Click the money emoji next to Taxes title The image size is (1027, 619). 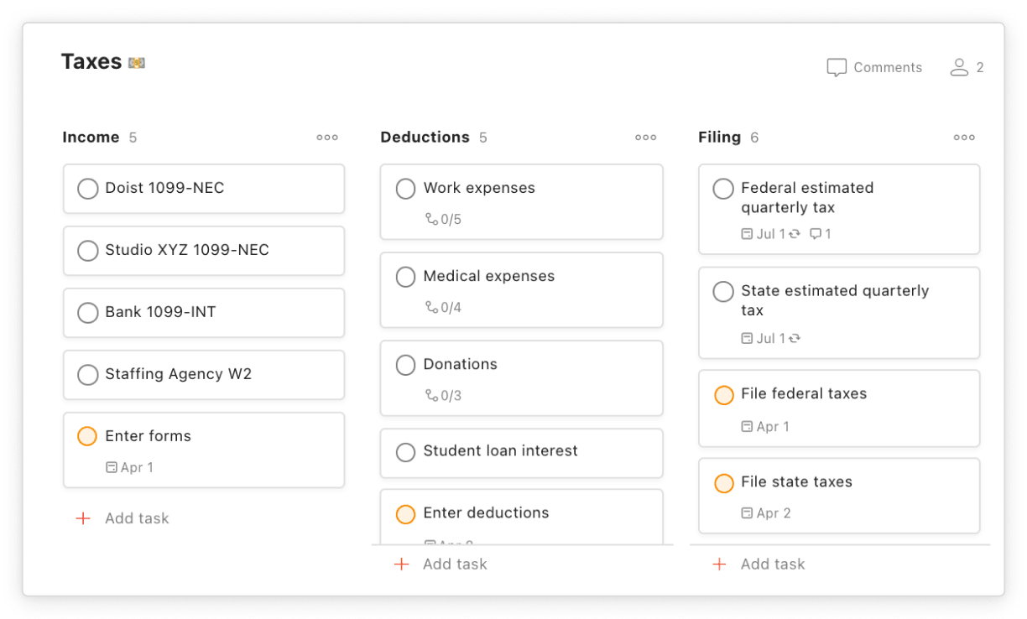click(137, 60)
